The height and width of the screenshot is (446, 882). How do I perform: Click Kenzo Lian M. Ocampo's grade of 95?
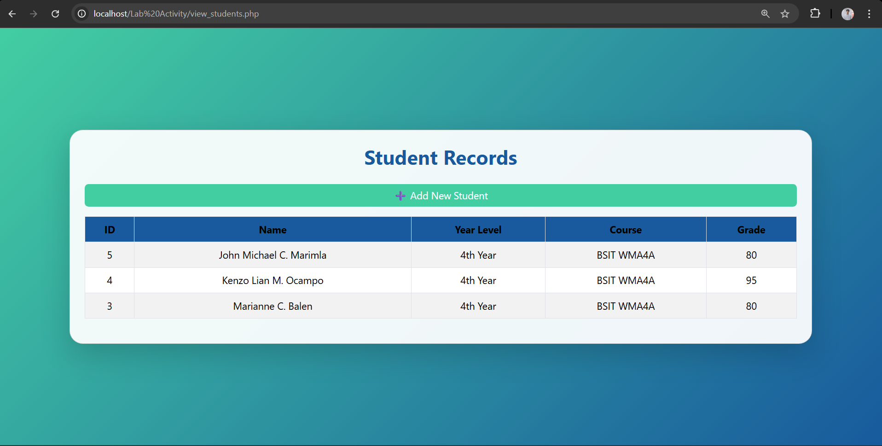point(751,280)
